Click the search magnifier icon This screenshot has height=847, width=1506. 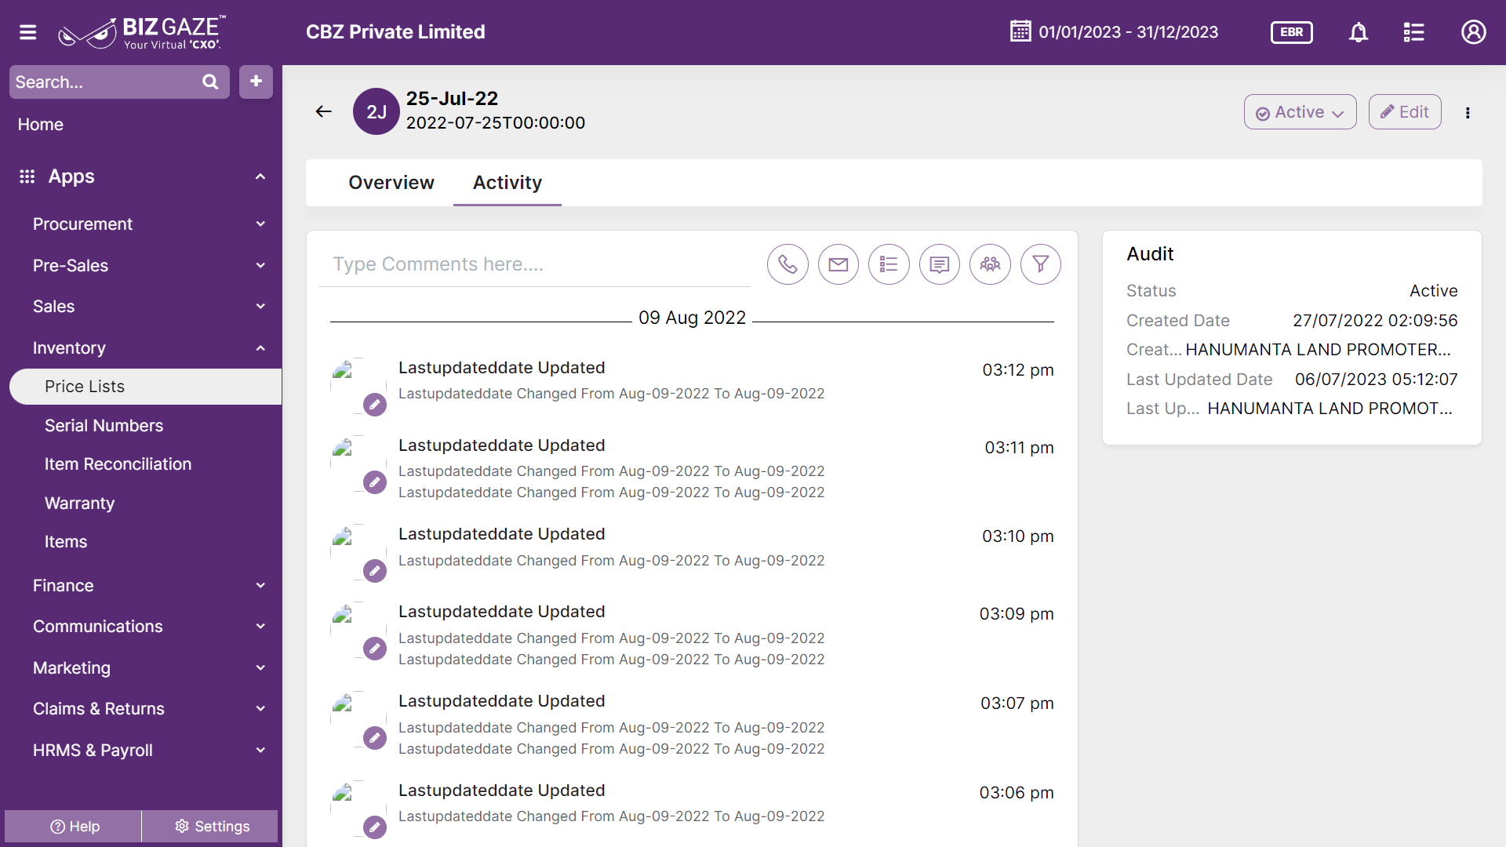[210, 82]
